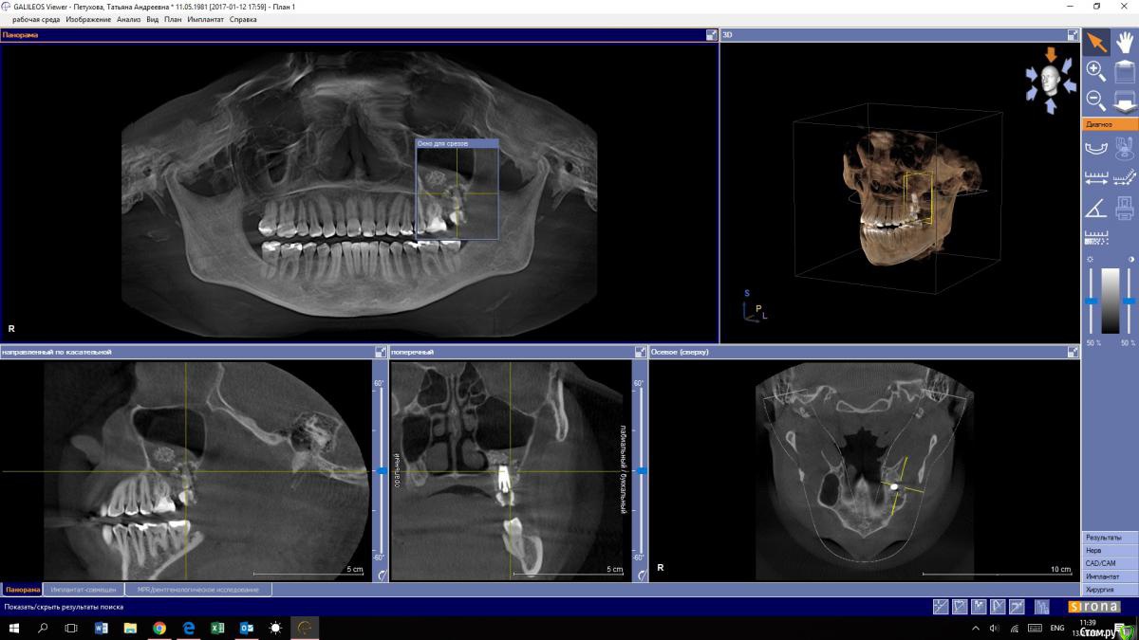Select the jaw arch panorama curve tool
Screen dimensions: 1139x640
(x=1096, y=147)
